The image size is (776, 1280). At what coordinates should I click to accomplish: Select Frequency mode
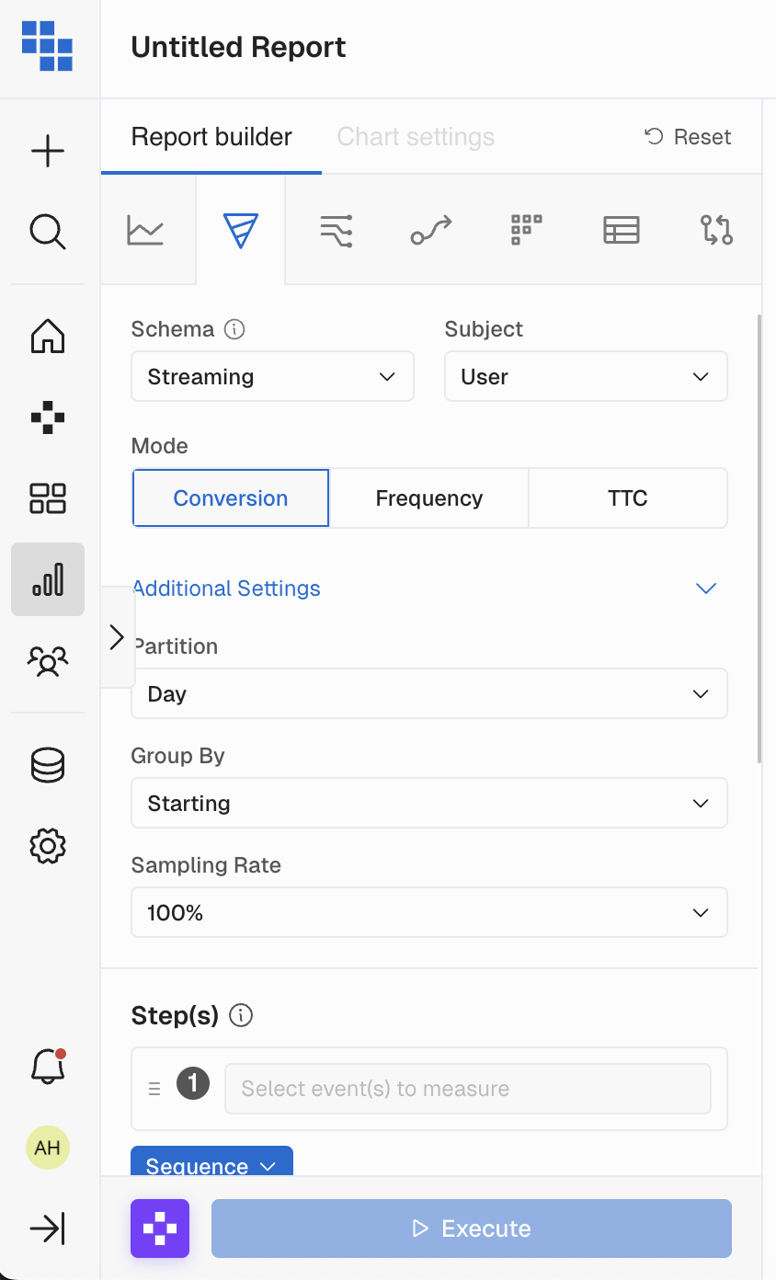coord(429,498)
